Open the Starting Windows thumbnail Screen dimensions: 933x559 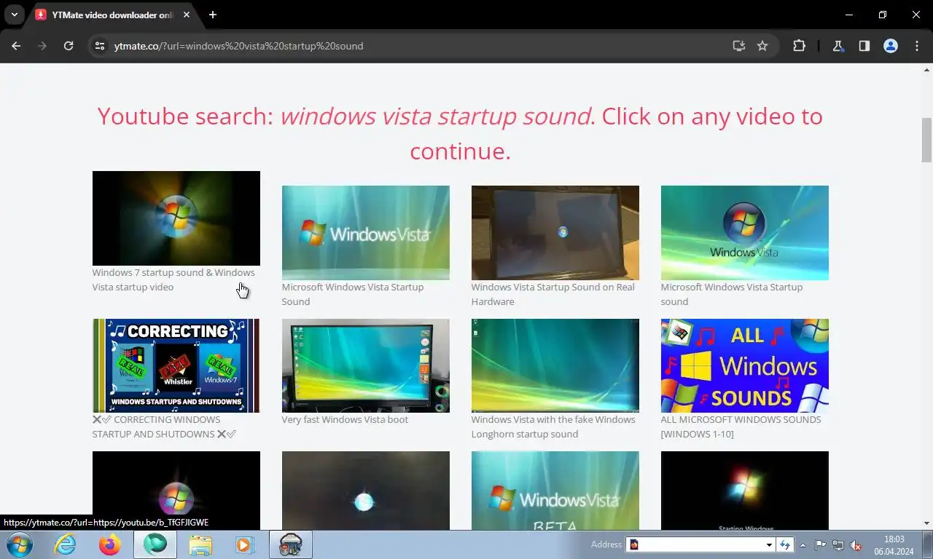point(745,491)
